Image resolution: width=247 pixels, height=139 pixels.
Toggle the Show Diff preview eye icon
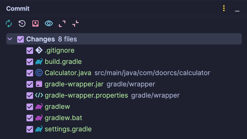pos(49,24)
